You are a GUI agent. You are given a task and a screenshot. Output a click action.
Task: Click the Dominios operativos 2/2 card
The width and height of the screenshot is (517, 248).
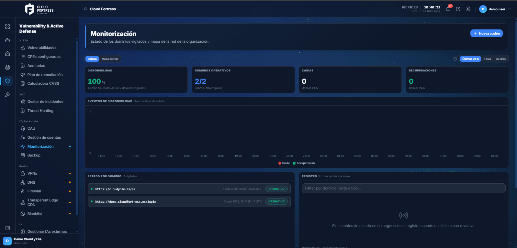[x=243, y=80]
